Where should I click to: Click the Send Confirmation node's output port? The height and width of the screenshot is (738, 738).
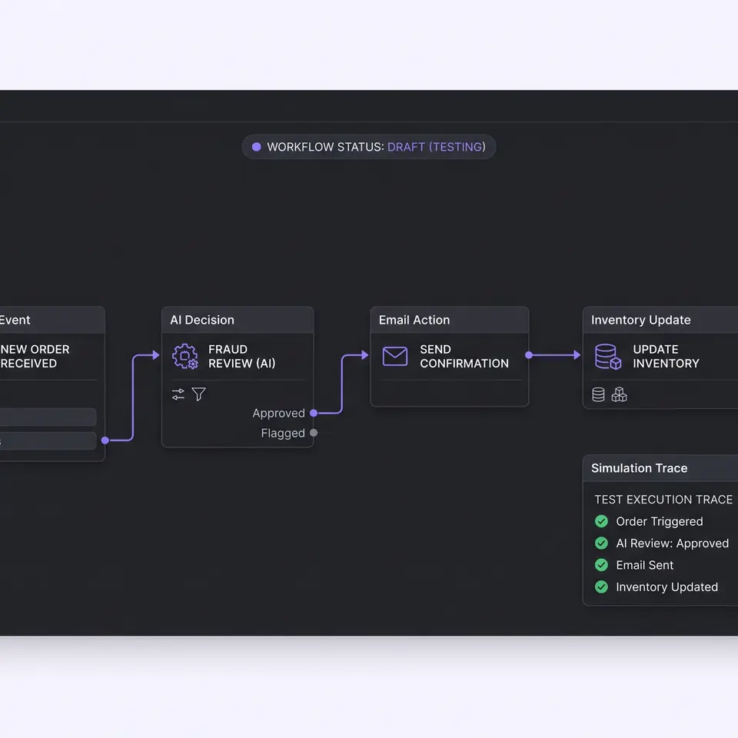(x=529, y=355)
